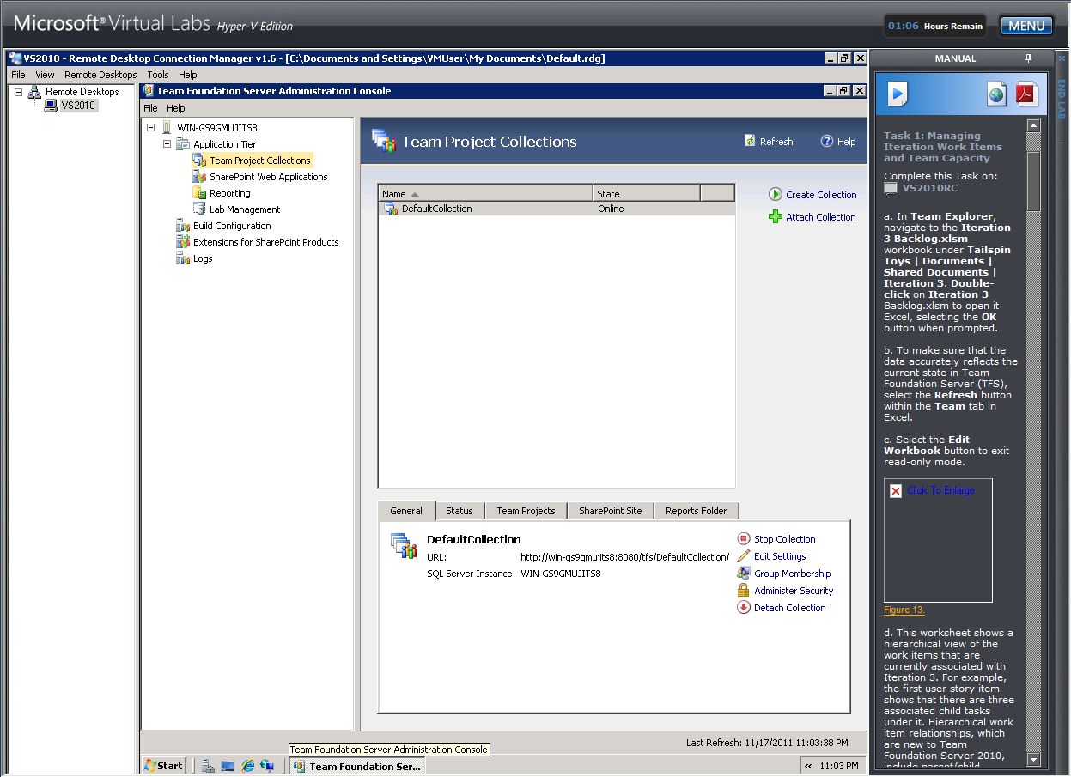Click the Administer Security padlock icon

pyautogui.click(x=744, y=590)
